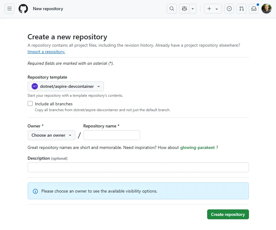Click the info icon in the visibility banner
This screenshot has height=230, width=276.
coord(35,191)
